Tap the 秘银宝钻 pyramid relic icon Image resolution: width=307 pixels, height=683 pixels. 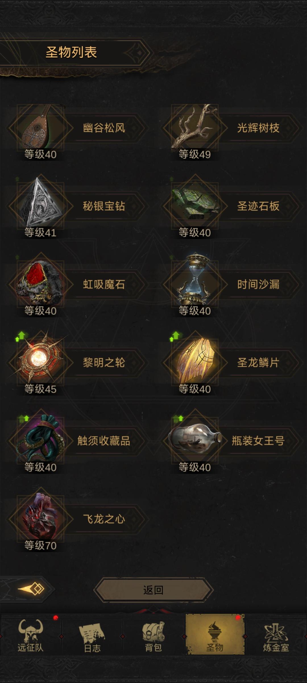click(41, 206)
